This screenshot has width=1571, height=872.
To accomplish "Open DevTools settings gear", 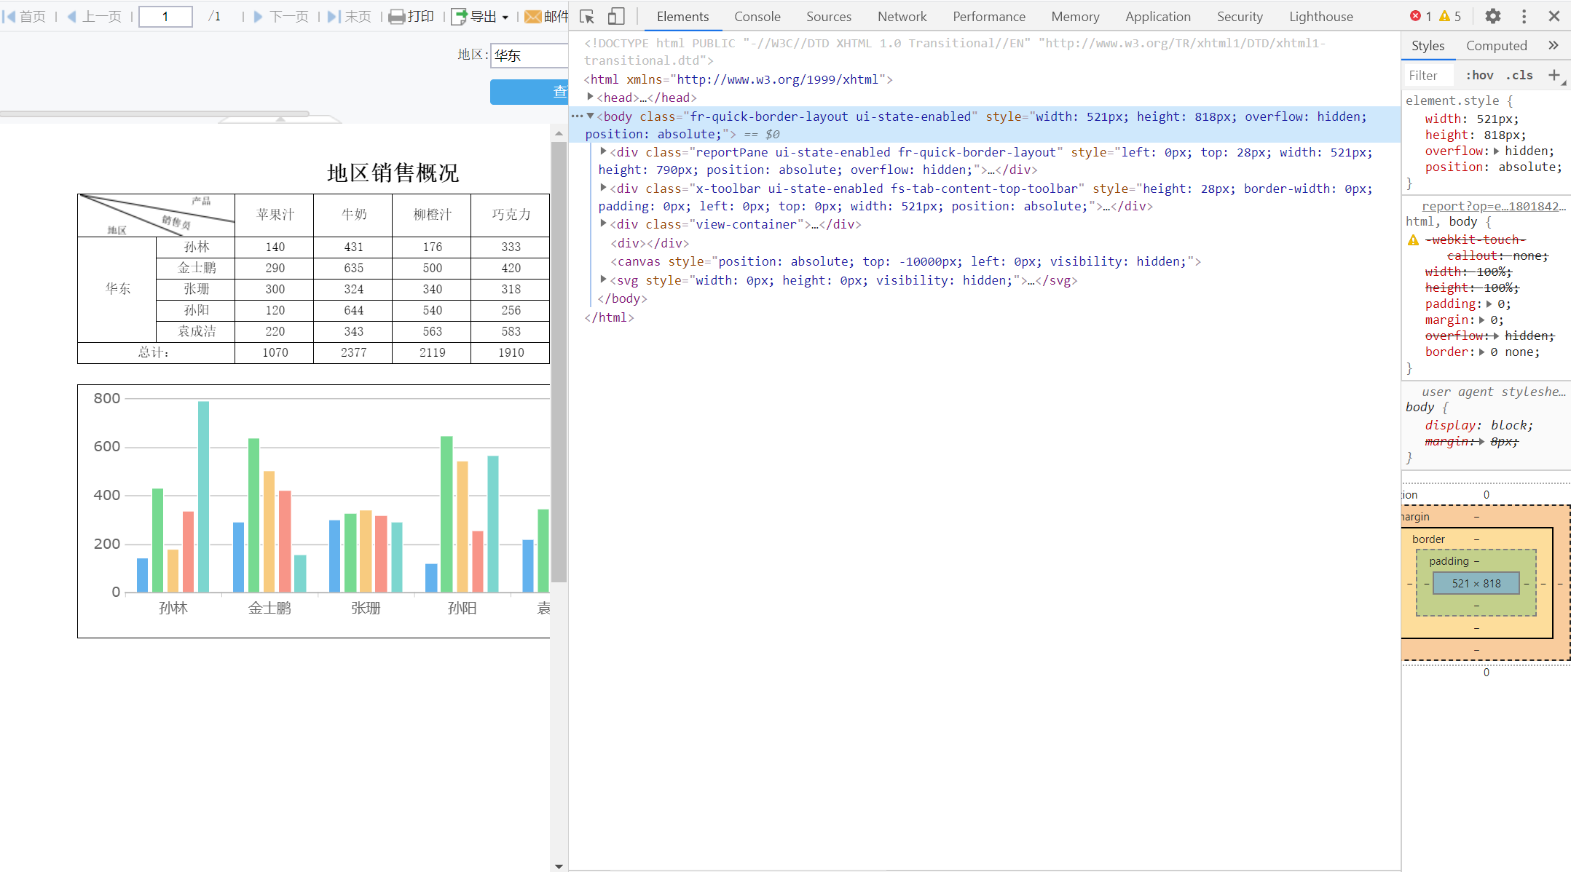I will (1493, 16).
